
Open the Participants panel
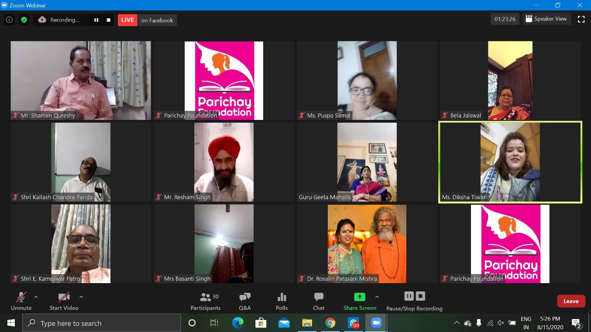pyautogui.click(x=205, y=301)
